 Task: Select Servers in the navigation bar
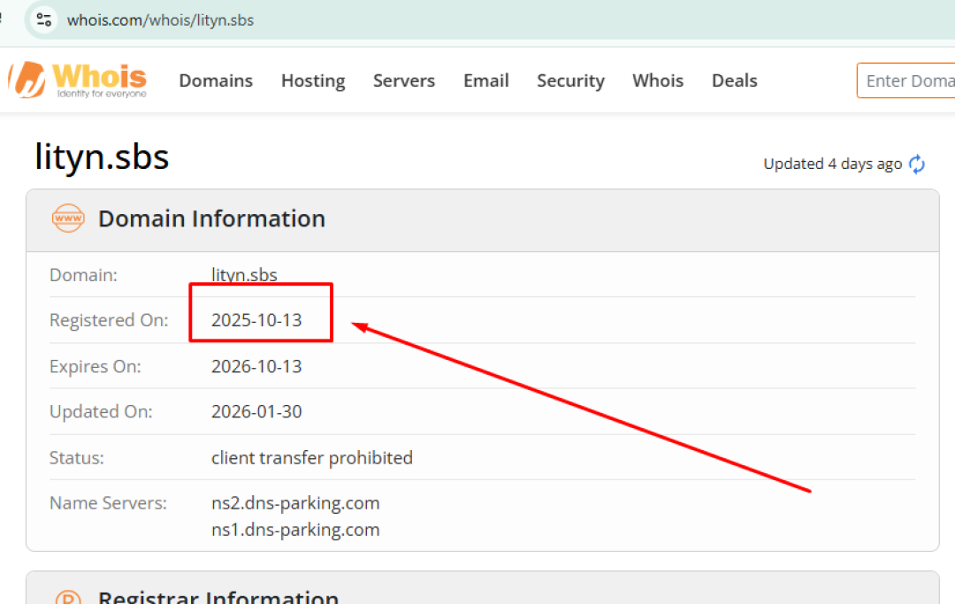(404, 80)
